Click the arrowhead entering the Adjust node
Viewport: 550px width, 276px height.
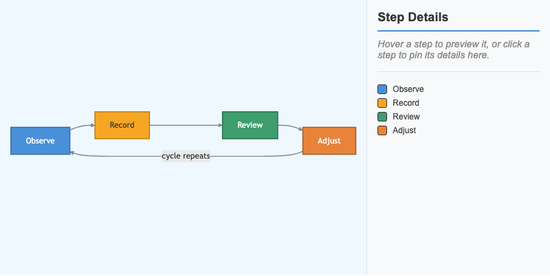(x=300, y=129)
